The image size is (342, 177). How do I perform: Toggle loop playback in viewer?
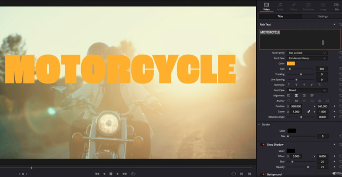pos(133,174)
